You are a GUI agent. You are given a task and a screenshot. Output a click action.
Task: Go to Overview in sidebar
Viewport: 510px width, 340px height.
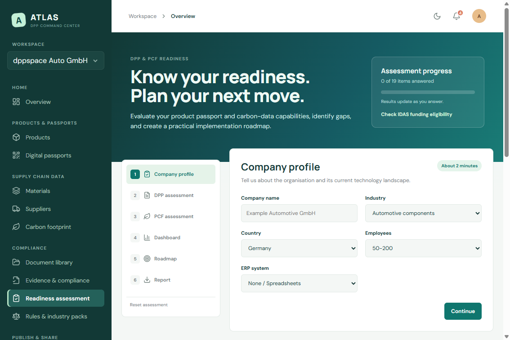56,102
